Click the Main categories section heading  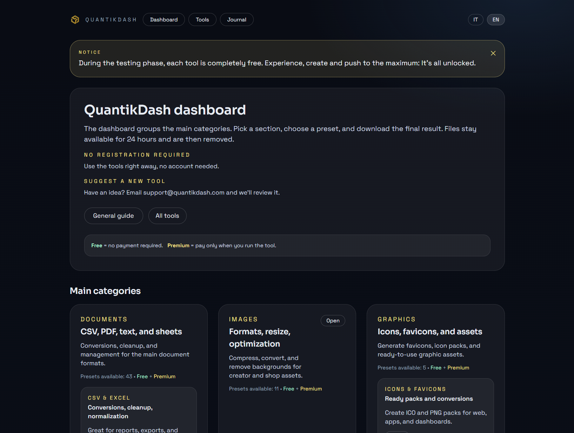point(105,291)
